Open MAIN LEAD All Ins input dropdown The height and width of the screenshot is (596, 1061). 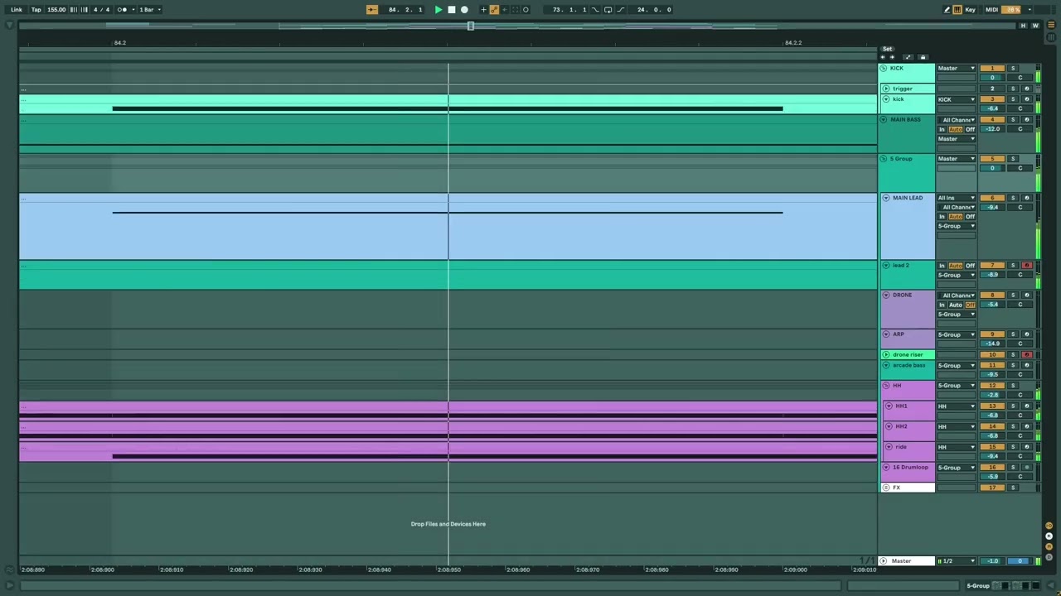pyautogui.click(x=957, y=198)
